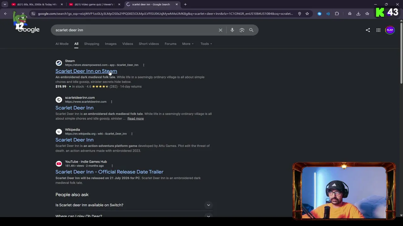Click the 'People also ask' heading
Viewport: 403px width, 226px height.
pyautogui.click(x=72, y=195)
